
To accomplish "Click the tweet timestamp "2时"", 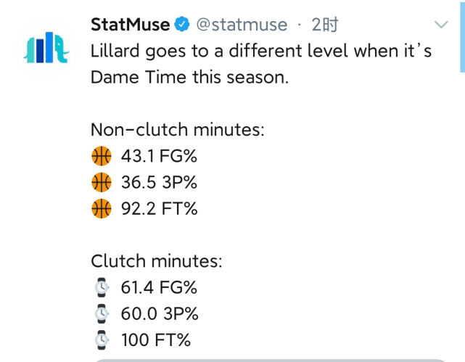I will click(x=324, y=25).
